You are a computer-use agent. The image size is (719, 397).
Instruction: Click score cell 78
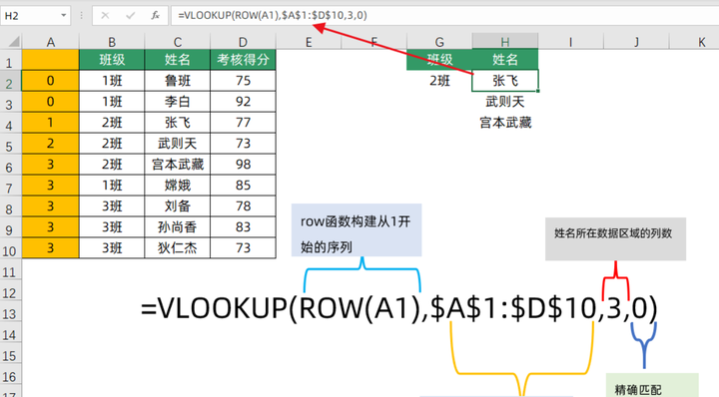[x=243, y=206]
